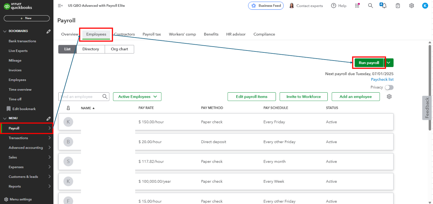The height and width of the screenshot is (204, 433).
Task: Sort by the NAME column header
Action: click(88, 108)
